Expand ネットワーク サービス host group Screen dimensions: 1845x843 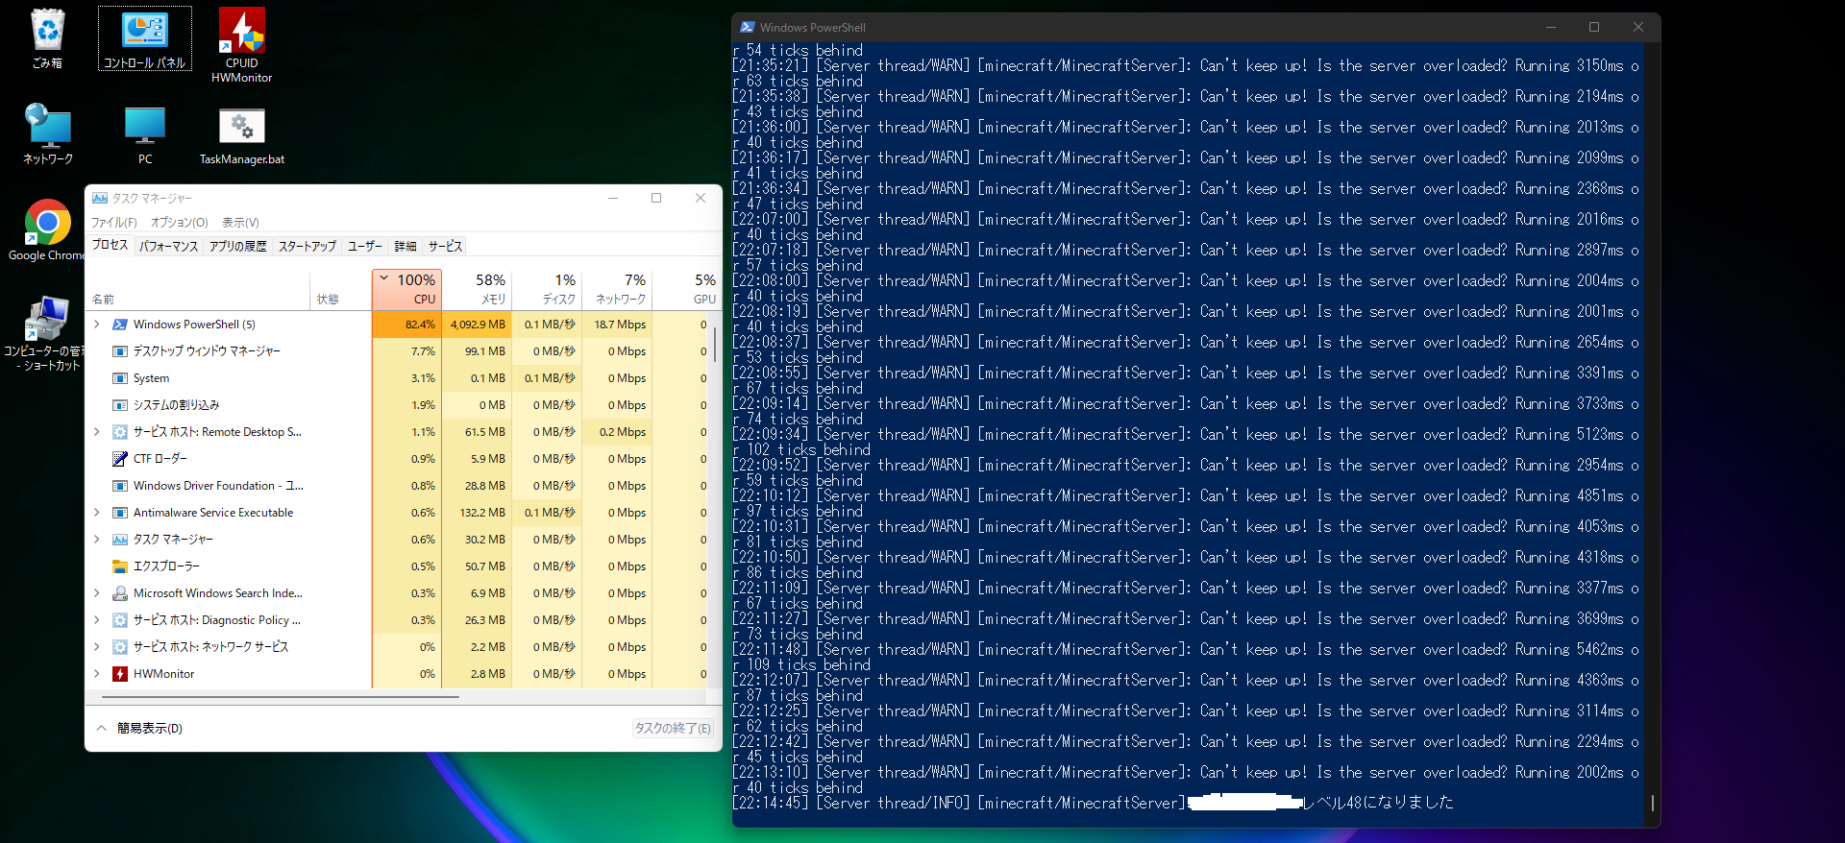click(97, 647)
